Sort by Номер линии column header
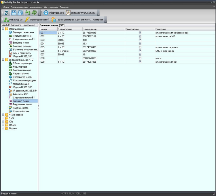This screenshot has height=196, width=216. (103, 29)
